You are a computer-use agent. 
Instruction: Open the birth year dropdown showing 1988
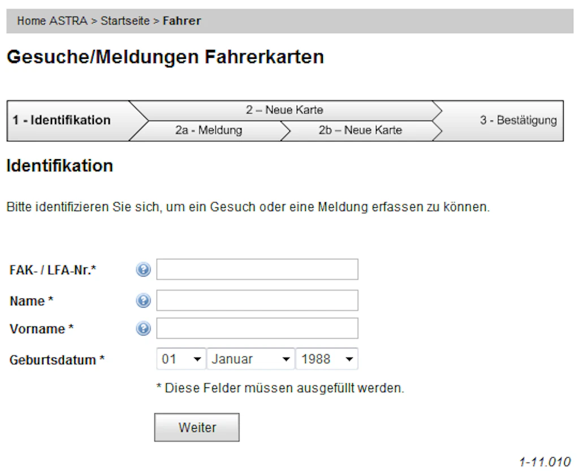tap(327, 359)
